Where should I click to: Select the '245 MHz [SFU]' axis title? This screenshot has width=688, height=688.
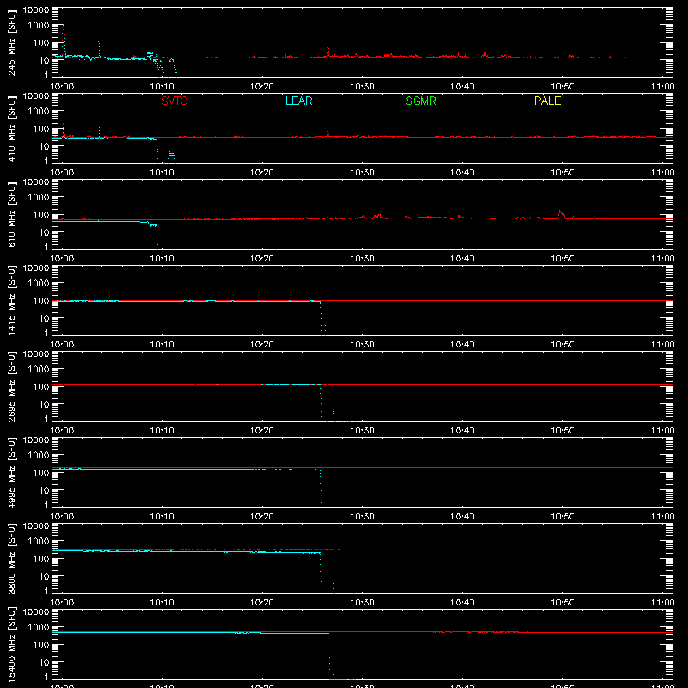[x=11, y=43]
